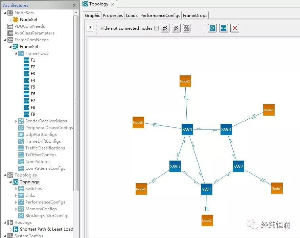Select PerformanceConfigs under Topology tree
Image resolution: width=300 pixels, height=238 pixels.
click(x=45, y=202)
